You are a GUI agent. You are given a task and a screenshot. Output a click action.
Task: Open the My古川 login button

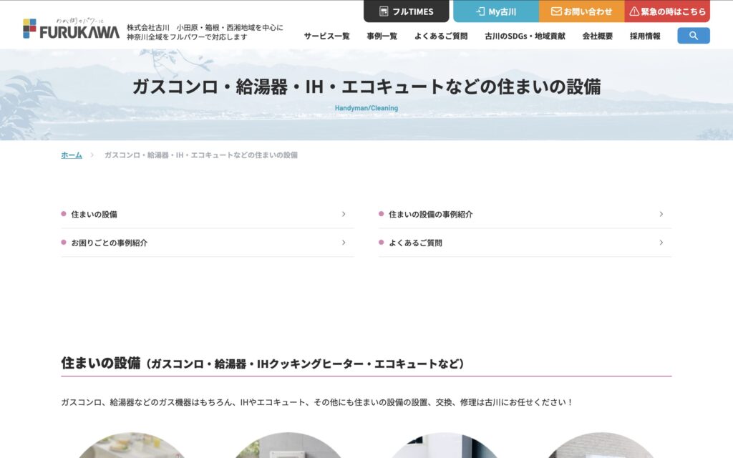(x=495, y=11)
